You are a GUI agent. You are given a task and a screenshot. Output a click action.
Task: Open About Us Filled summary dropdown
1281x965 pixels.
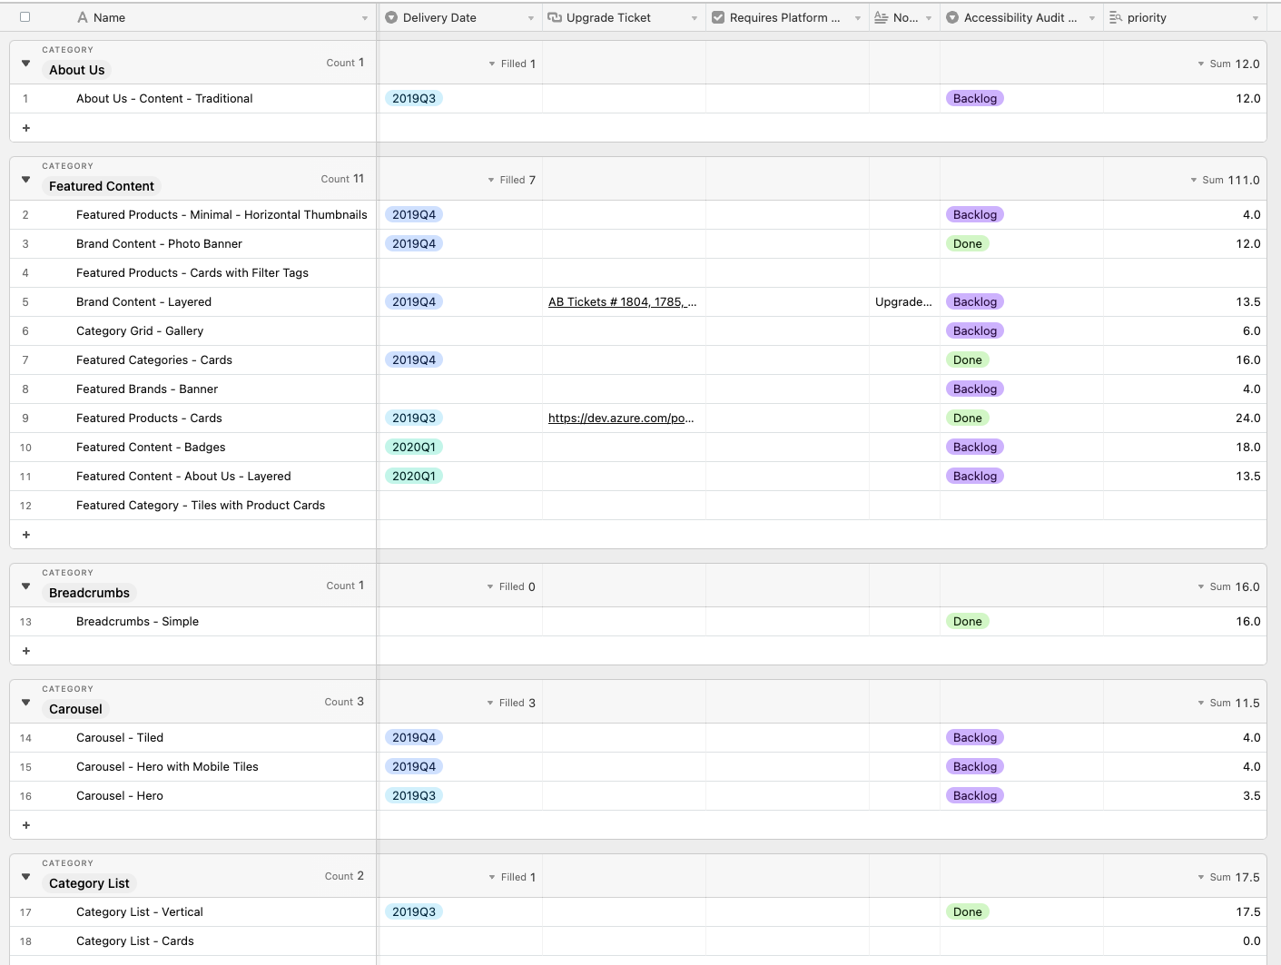(x=512, y=64)
